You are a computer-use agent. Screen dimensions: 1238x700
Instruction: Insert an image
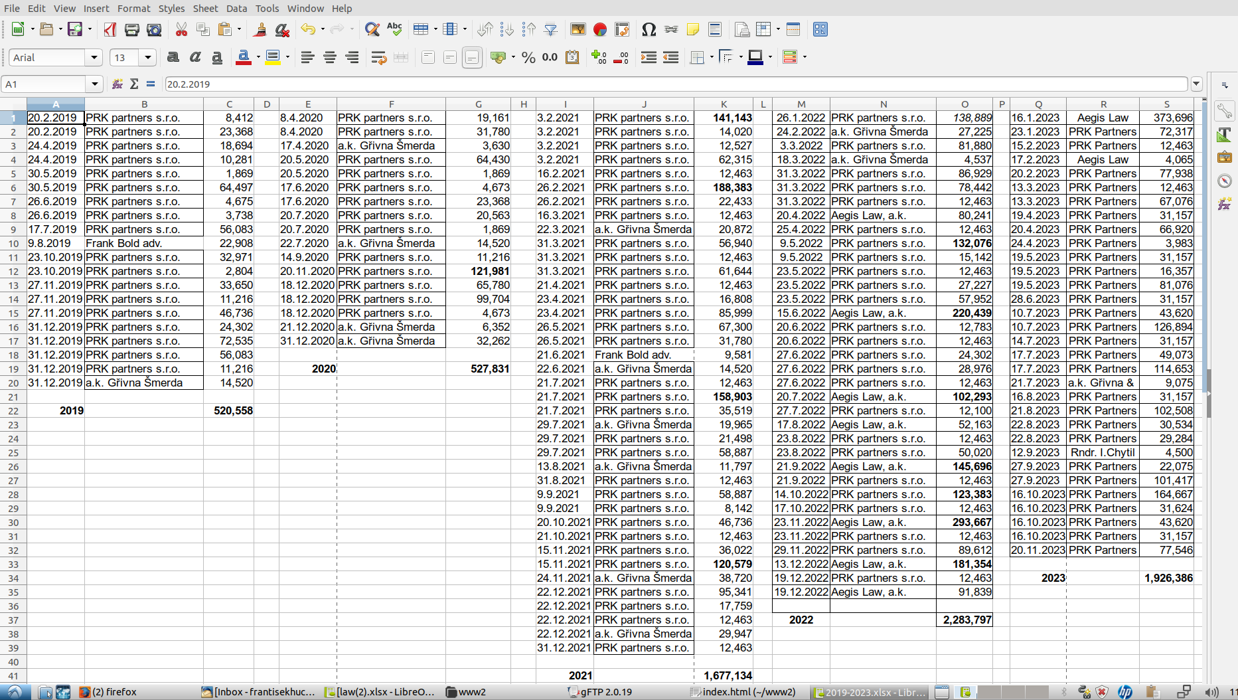click(578, 29)
